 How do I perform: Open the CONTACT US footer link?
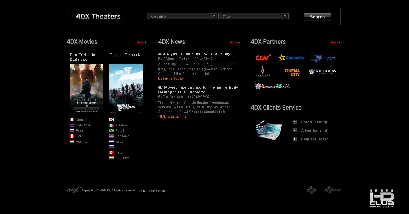coord(157,191)
